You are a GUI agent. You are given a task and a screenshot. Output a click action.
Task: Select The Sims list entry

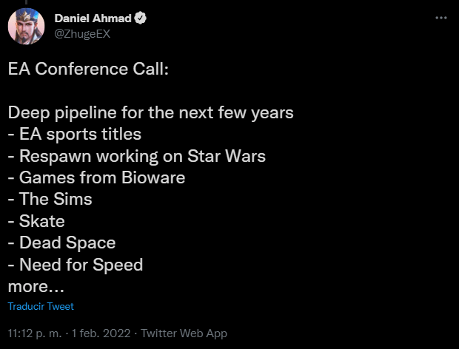click(50, 200)
